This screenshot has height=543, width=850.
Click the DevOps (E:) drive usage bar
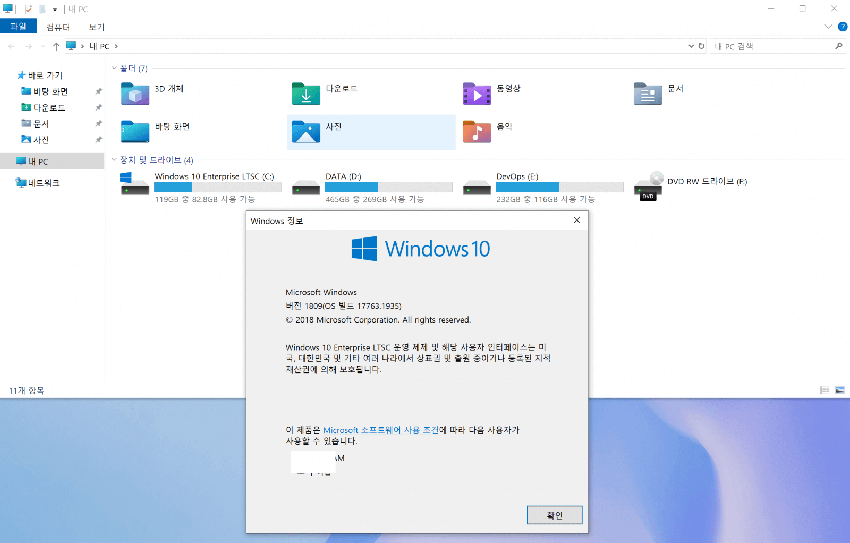point(559,187)
